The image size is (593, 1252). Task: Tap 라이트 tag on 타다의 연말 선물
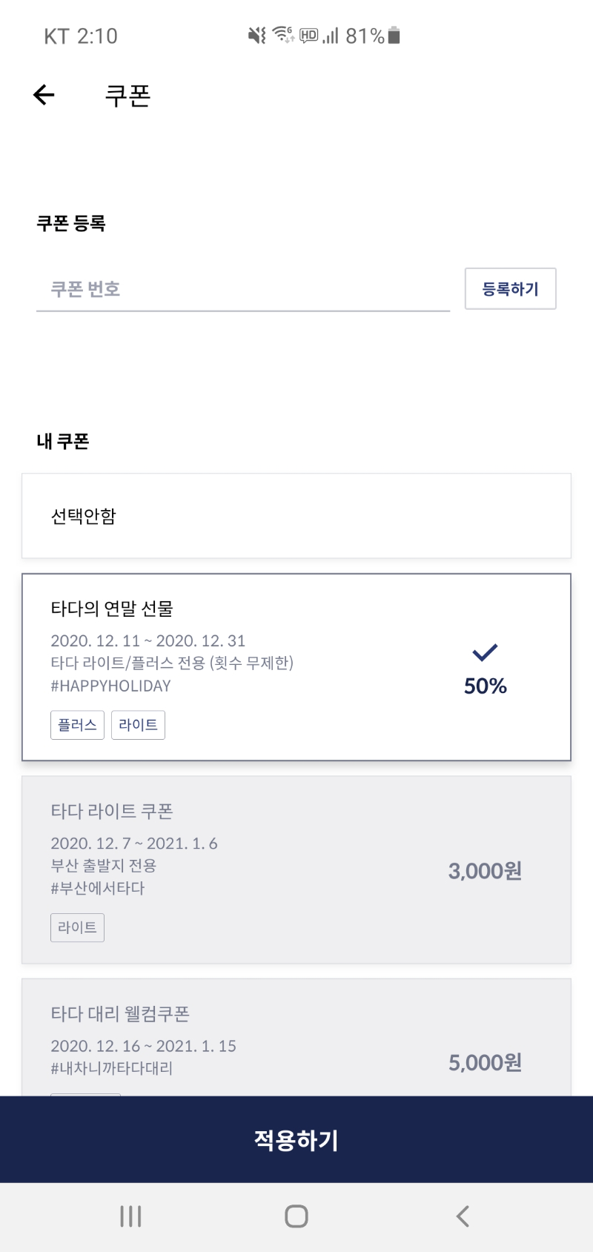pyautogui.click(x=138, y=725)
